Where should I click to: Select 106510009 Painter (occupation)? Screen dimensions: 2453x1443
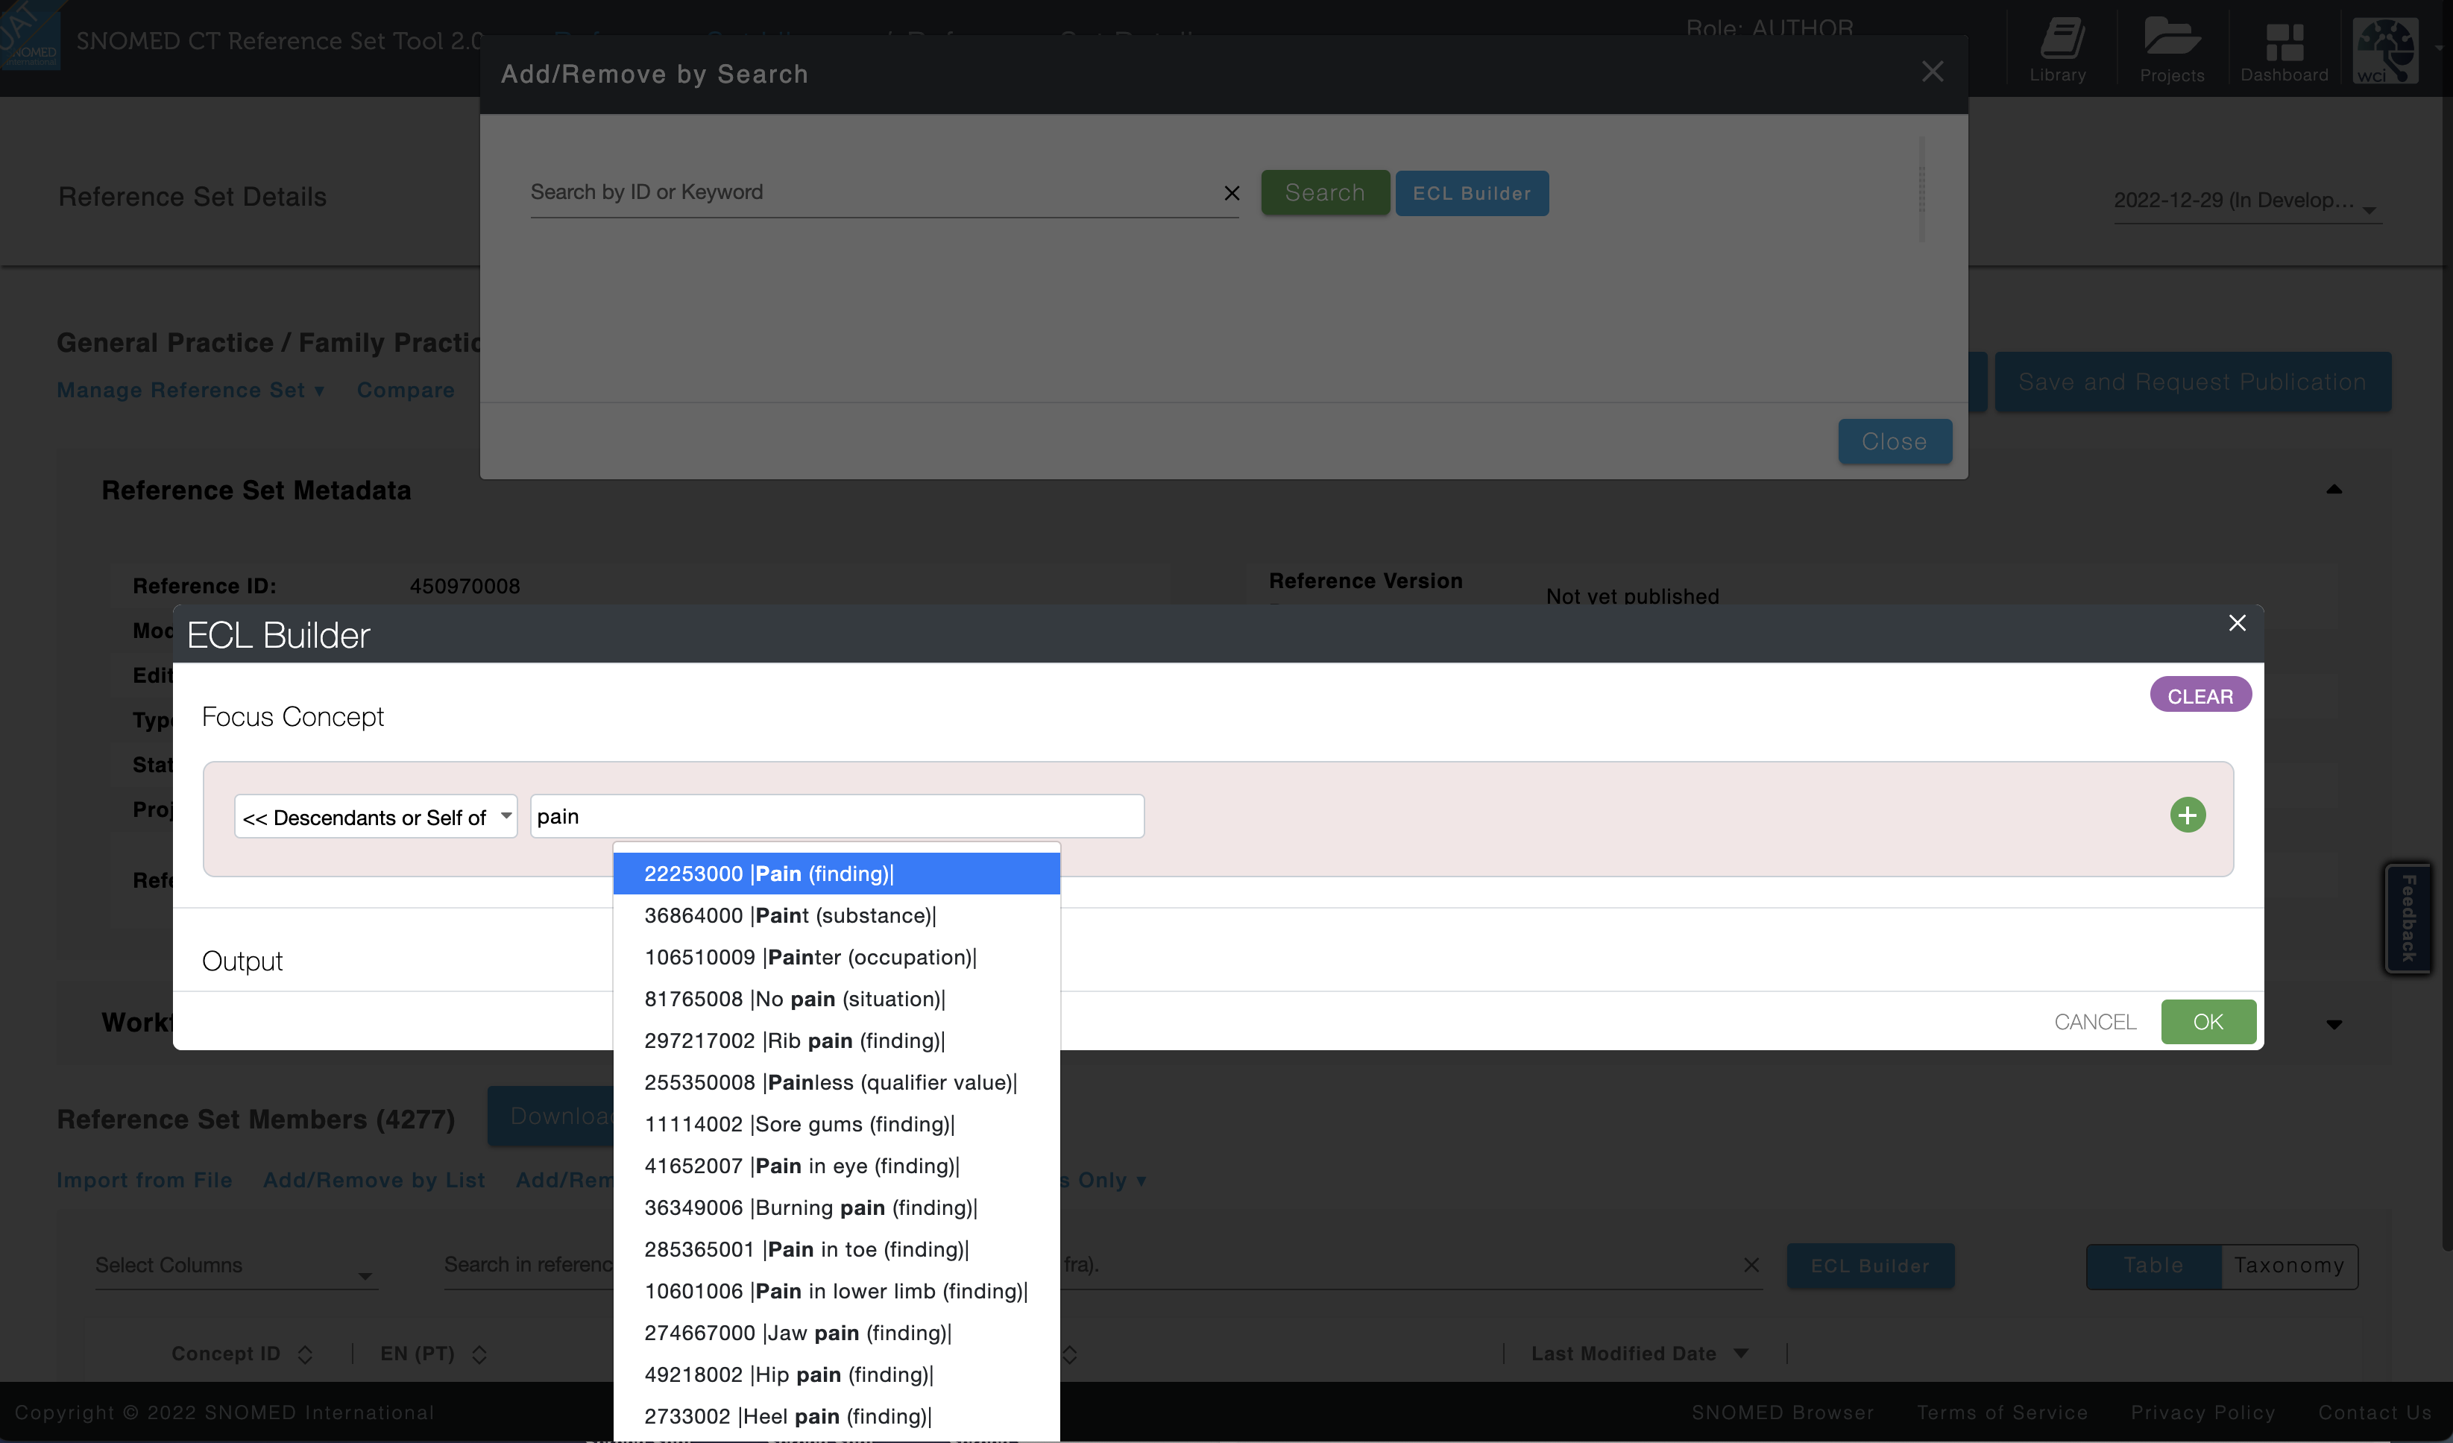tap(836, 958)
